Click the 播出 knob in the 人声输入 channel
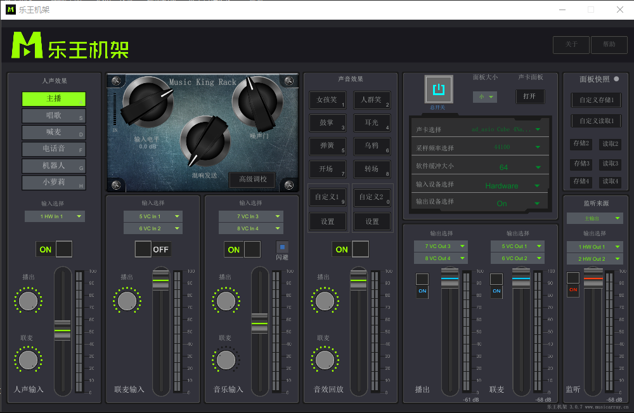The height and width of the screenshot is (413, 634). 28,301
